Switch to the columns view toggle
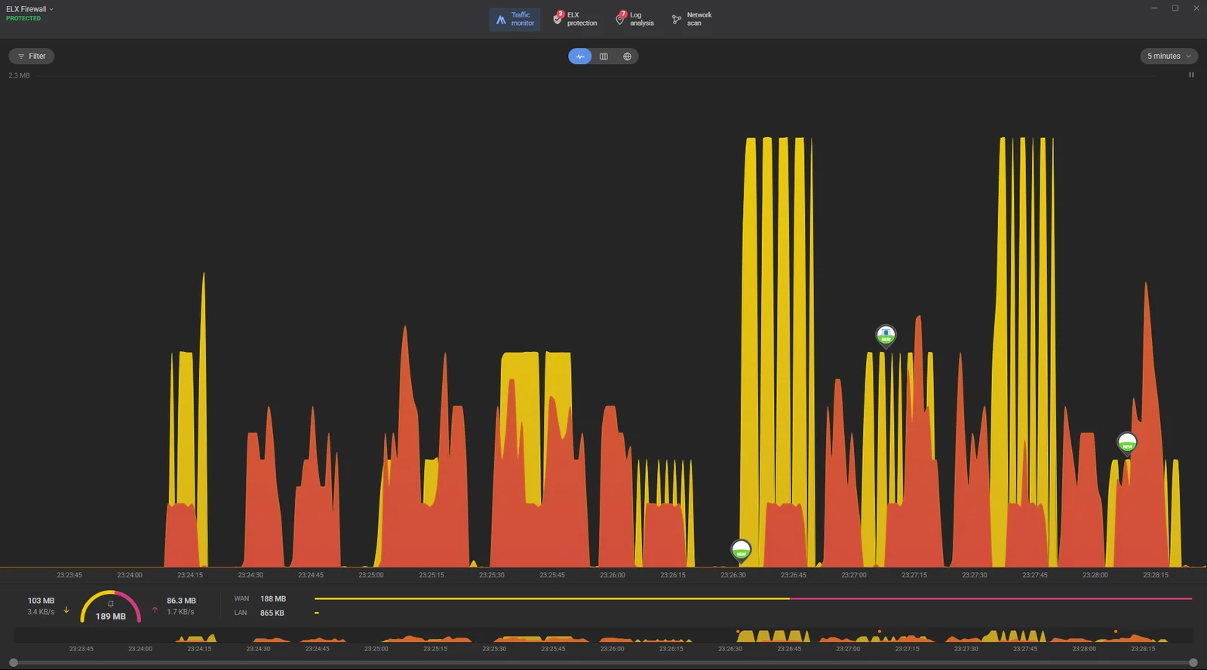 click(x=603, y=57)
